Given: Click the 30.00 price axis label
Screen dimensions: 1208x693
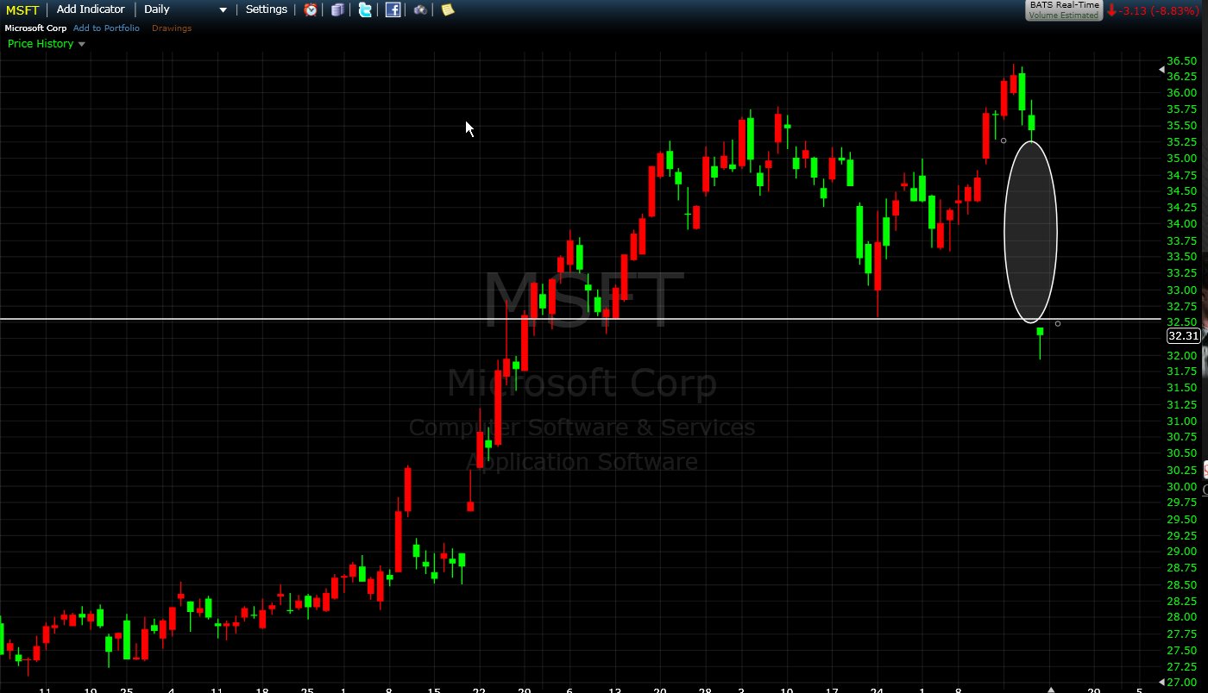Looking at the screenshot, I should (x=1180, y=486).
